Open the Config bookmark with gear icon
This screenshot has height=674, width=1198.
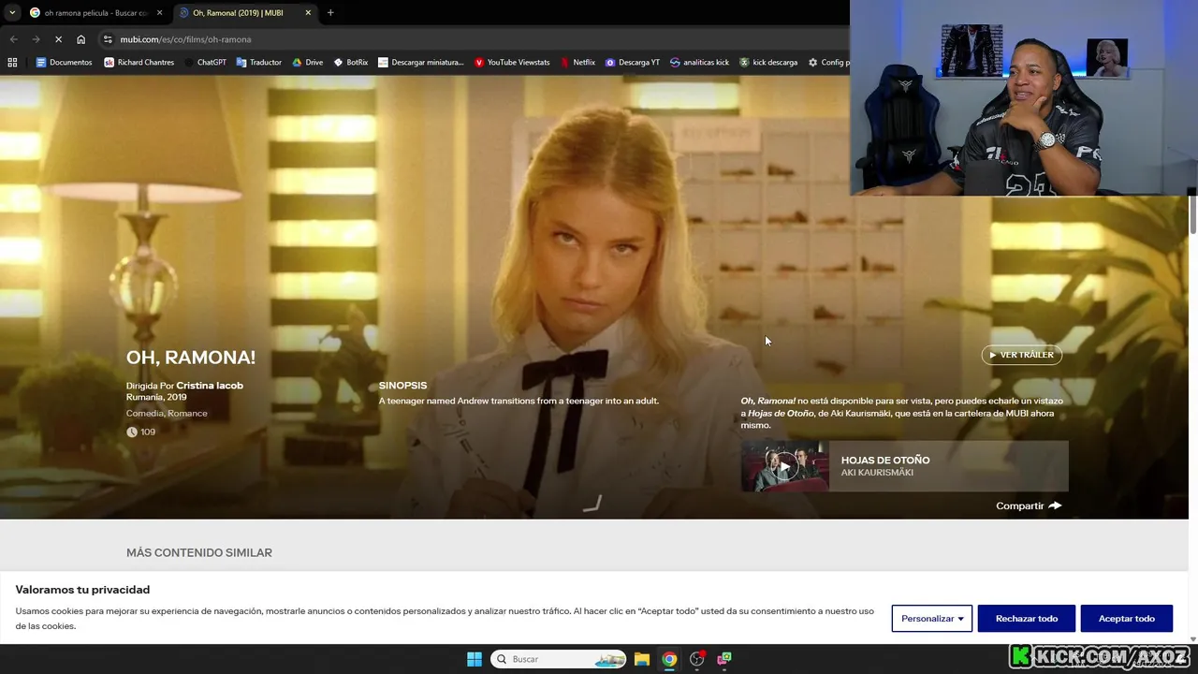click(828, 63)
